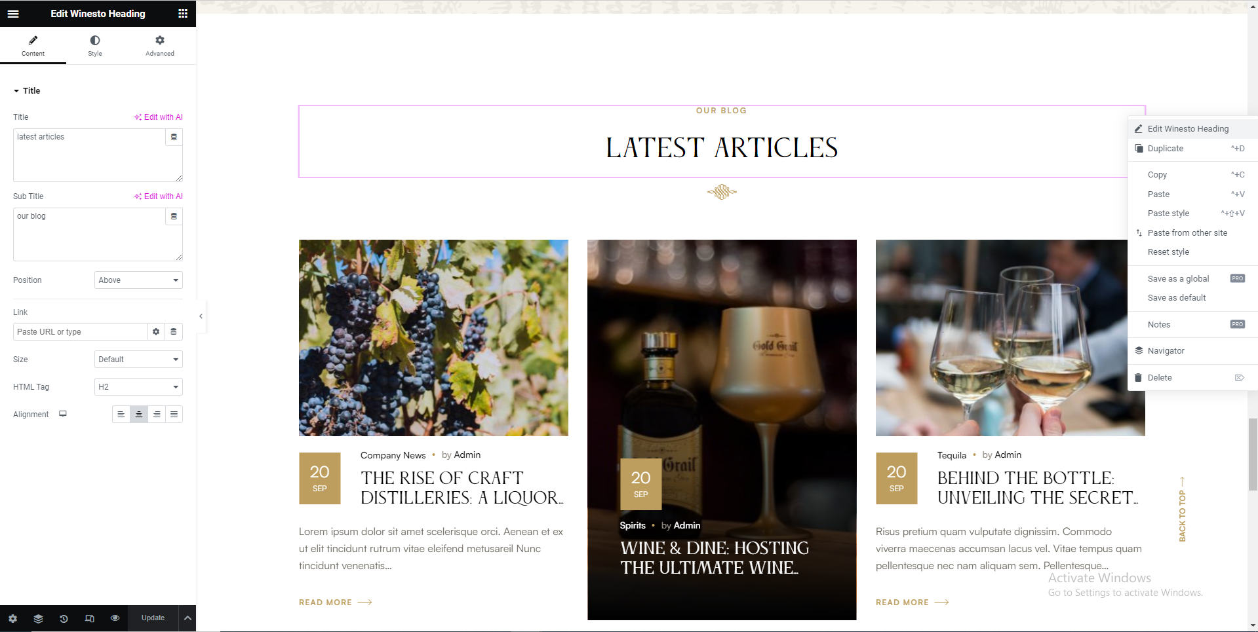Screen dimensions: 1258x632
Task: Open the History icon in the bottom bar
Action: (64, 618)
